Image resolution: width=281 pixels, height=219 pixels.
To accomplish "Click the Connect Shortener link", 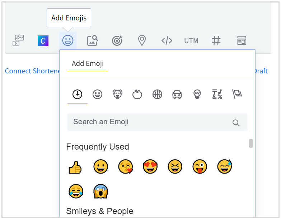I will pyautogui.click(x=32, y=71).
